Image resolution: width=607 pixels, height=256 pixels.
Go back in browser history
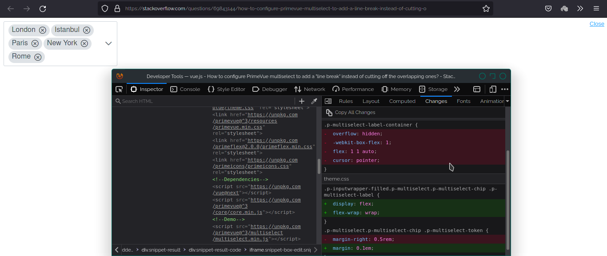click(x=11, y=8)
